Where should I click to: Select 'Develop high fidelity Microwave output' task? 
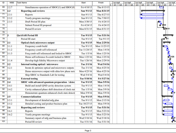pos(45,60)
